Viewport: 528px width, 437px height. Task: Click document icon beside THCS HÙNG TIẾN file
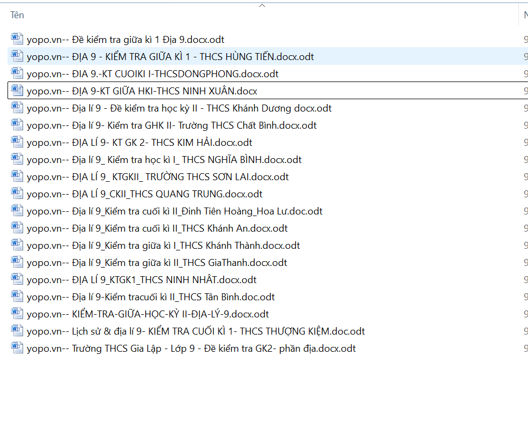point(17,56)
